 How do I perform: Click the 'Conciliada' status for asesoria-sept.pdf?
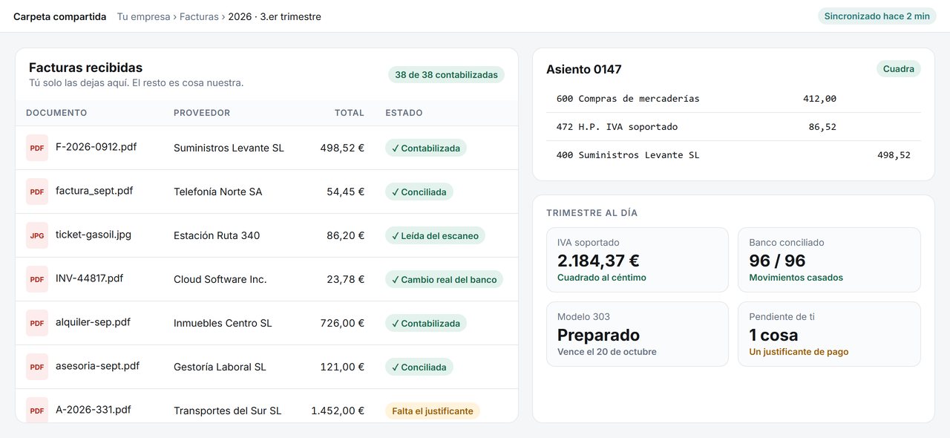pos(419,367)
